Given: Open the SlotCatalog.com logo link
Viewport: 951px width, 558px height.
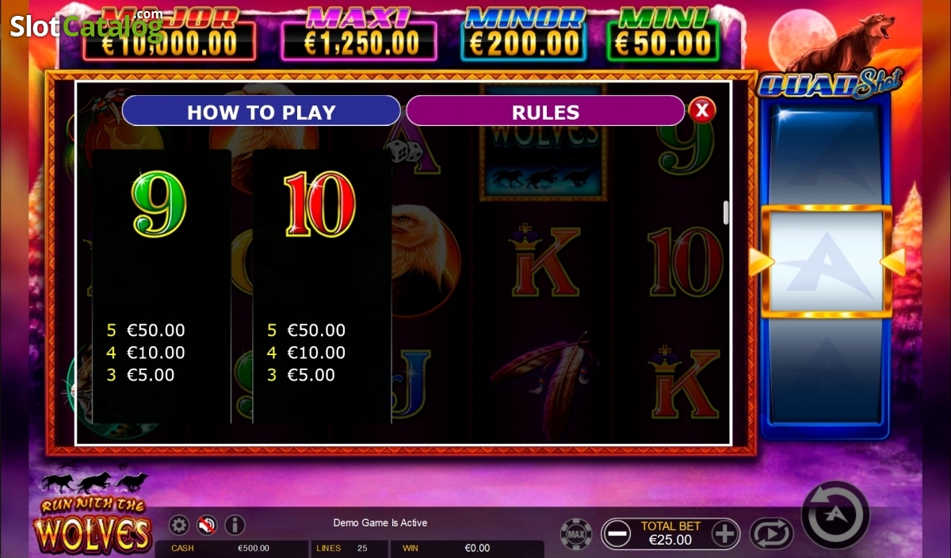Looking at the screenshot, I should 87,25.
